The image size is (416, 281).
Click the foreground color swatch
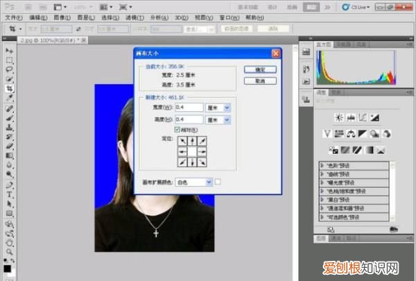click(x=8, y=269)
